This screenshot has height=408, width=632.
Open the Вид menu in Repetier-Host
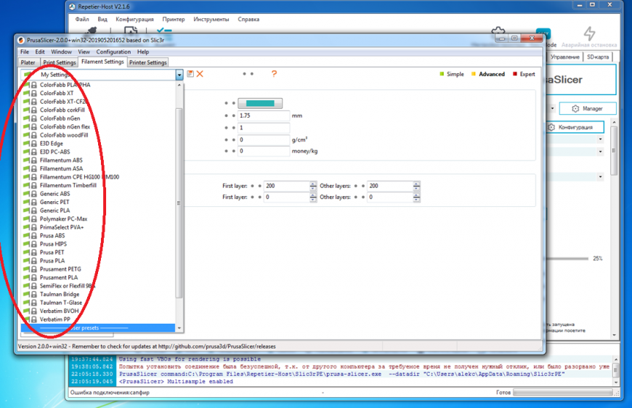pos(102,20)
